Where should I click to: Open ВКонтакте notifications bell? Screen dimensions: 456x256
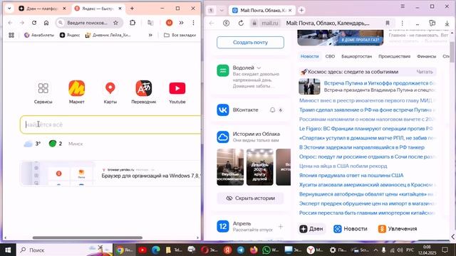click(272, 110)
